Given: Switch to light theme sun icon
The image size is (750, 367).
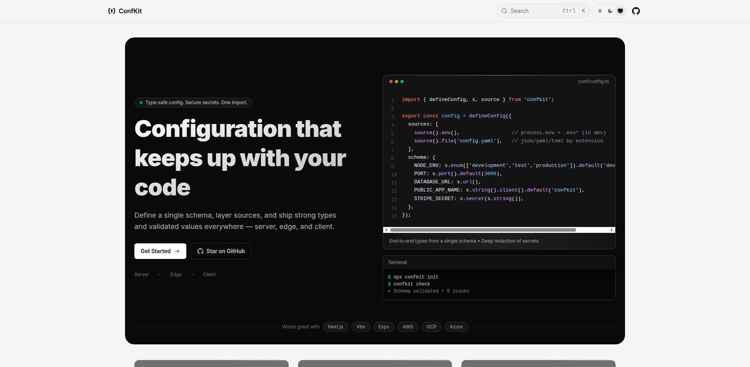Looking at the screenshot, I should click(x=600, y=11).
